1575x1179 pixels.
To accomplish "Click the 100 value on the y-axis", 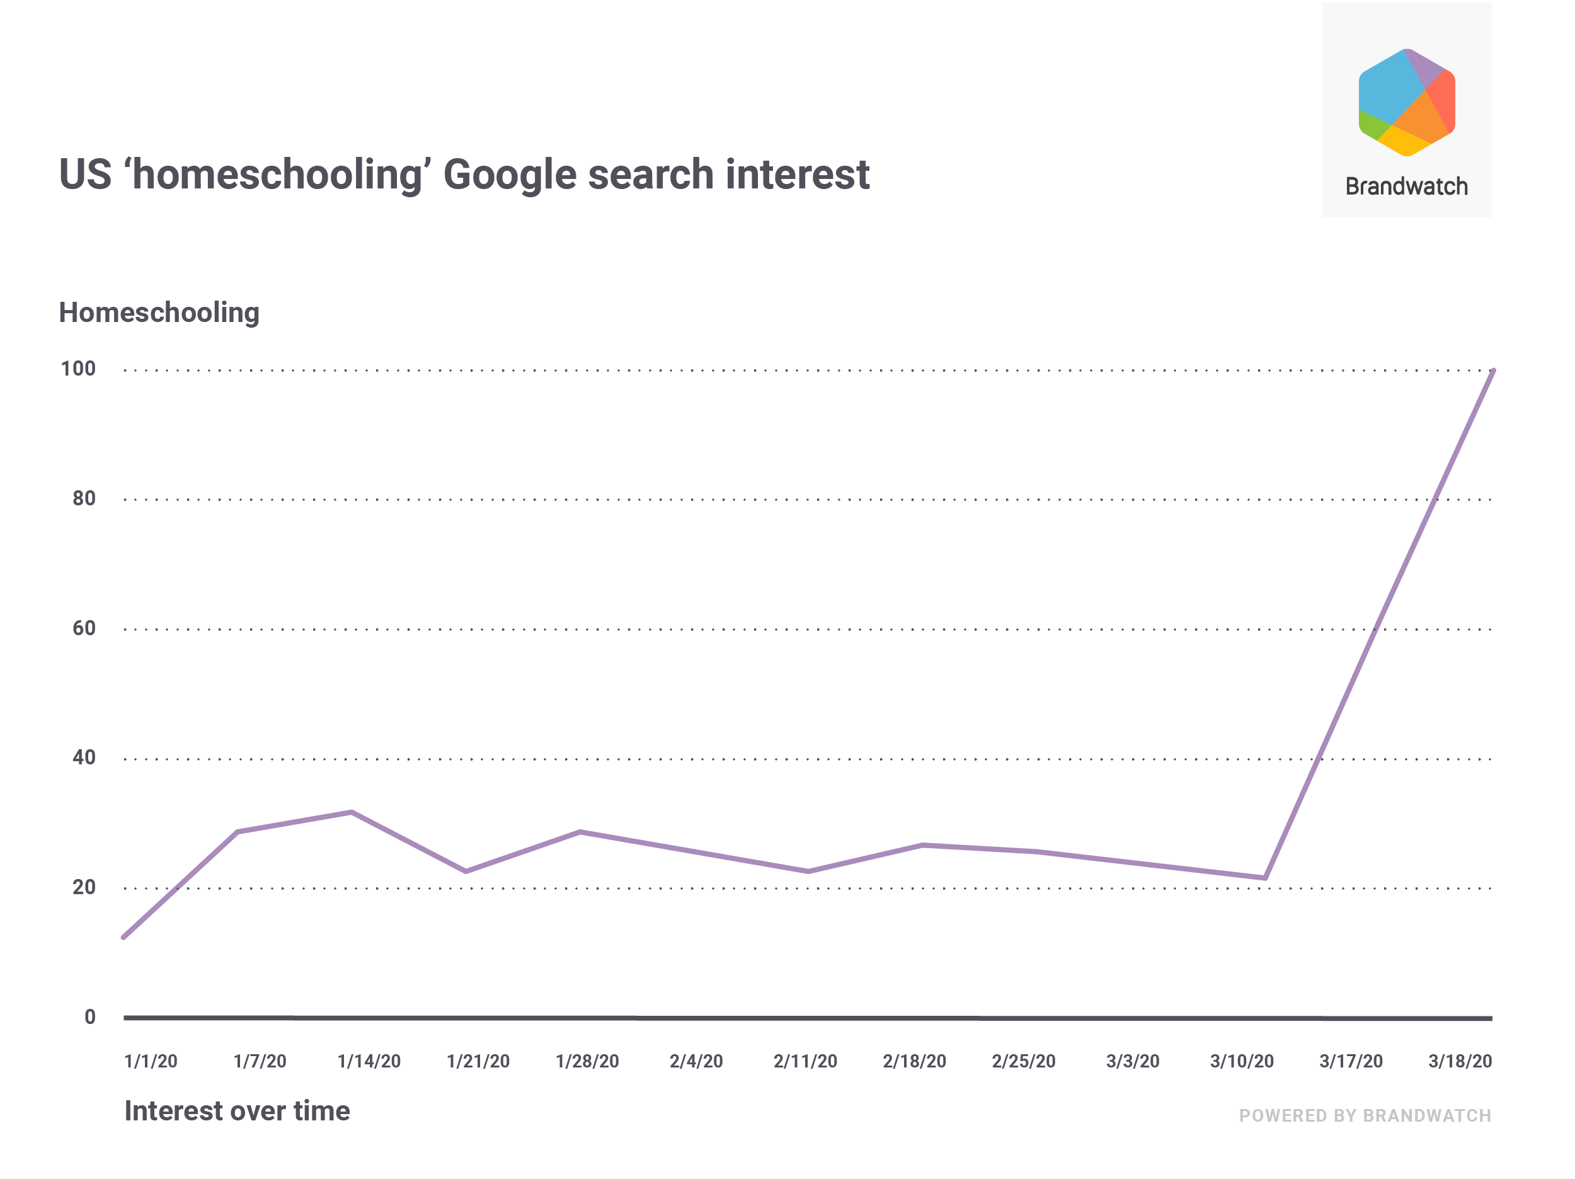I will tap(78, 369).
